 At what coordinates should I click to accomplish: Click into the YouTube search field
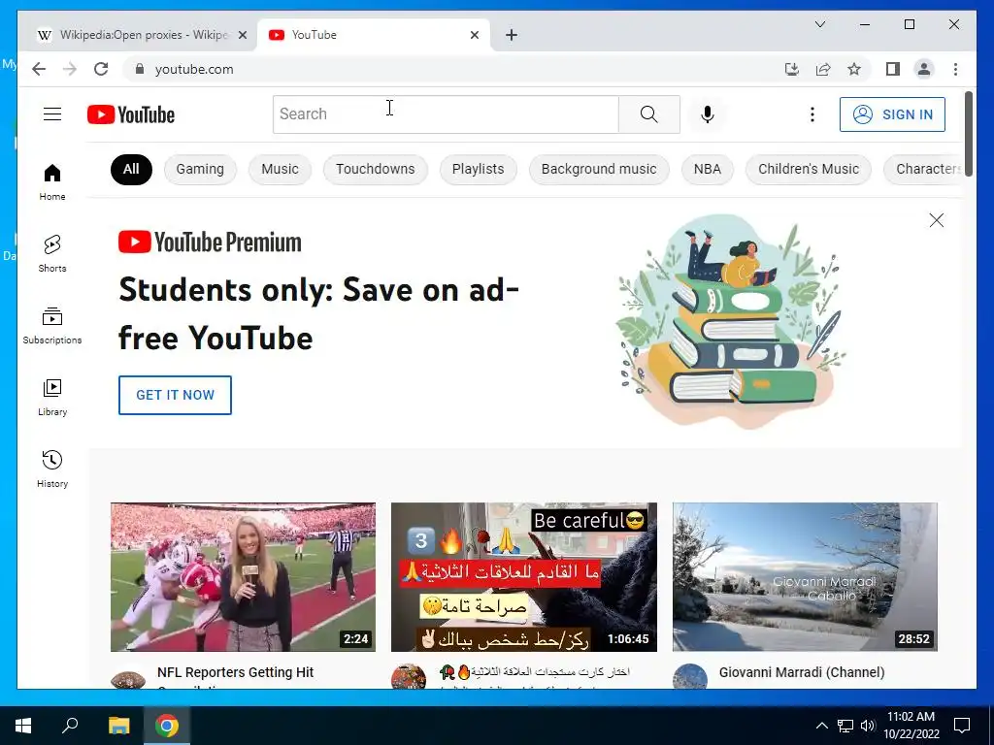coord(446,114)
